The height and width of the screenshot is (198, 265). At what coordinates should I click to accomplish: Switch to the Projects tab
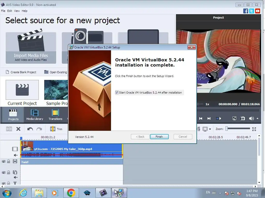point(13,115)
